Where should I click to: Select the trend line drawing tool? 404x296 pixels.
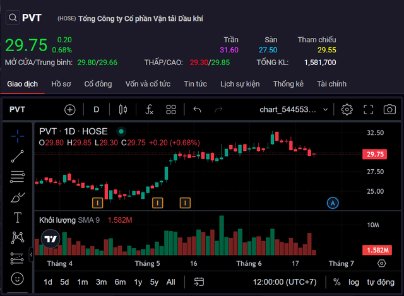18,157
